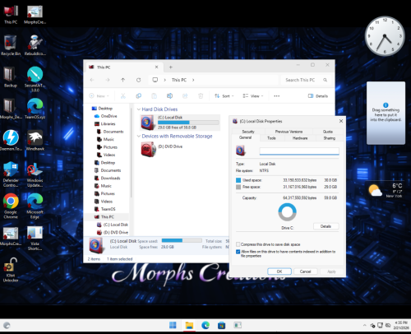The image size is (411, 334).
Task: Click Delete trash icon in Explorer toolbar
Action: (x=201, y=96)
